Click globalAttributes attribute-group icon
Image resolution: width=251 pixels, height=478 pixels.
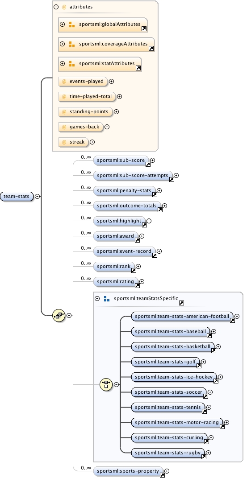[x=72, y=25]
